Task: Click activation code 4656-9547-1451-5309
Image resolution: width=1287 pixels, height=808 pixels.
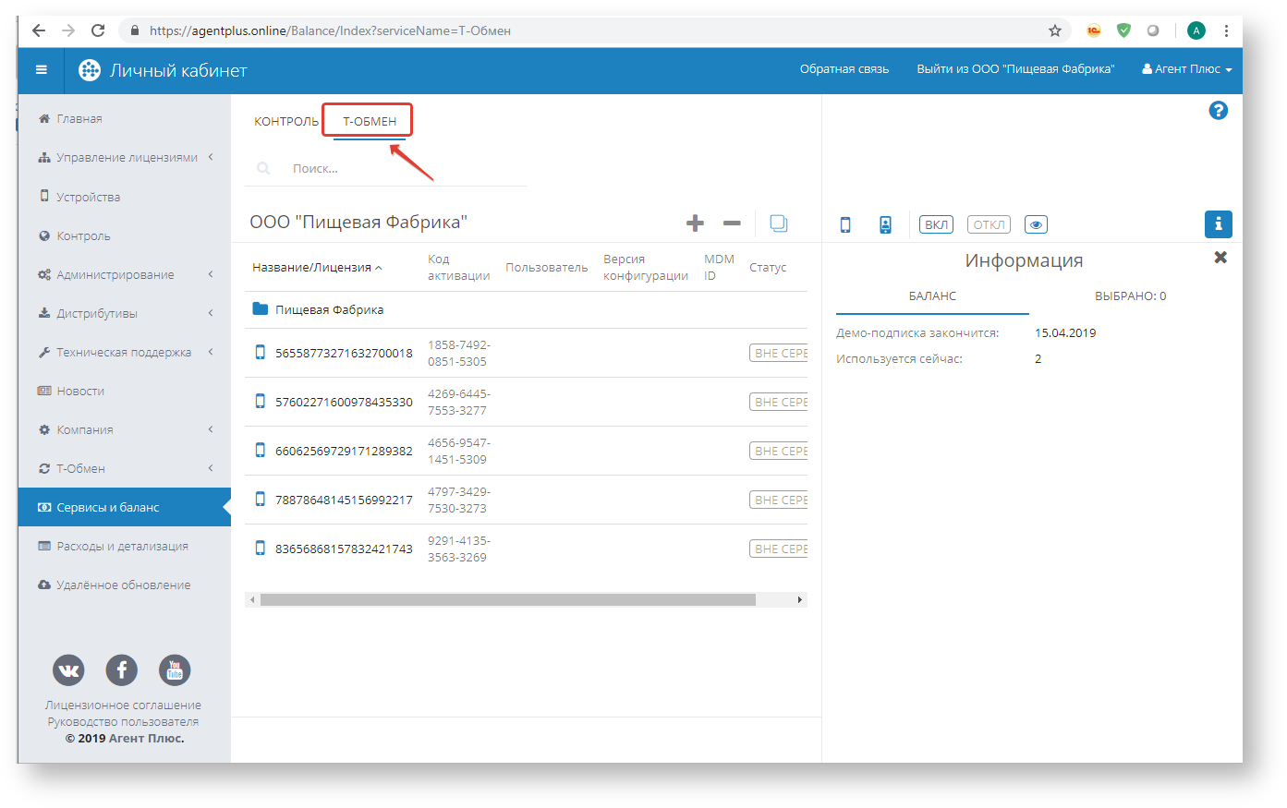Action: coord(459,451)
